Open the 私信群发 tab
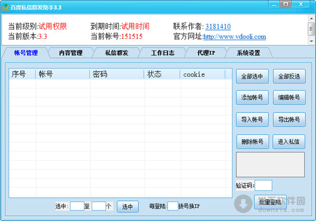Image resolution: width=316 pixels, height=221 pixels. 116,53
